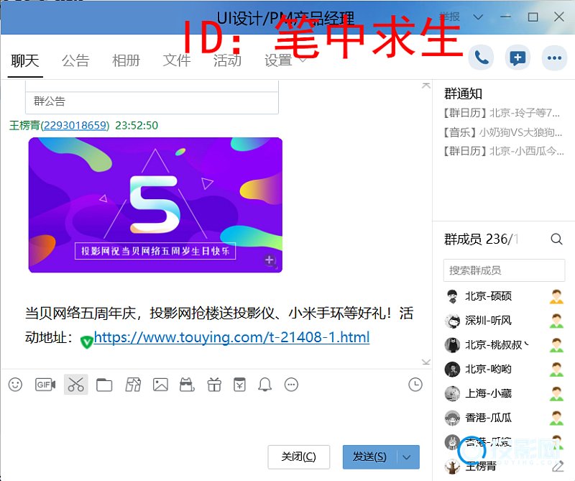The height and width of the screenshot is (481, 575).
Task: Switch to the 聊天 tab
Action: tap(25, 60)
